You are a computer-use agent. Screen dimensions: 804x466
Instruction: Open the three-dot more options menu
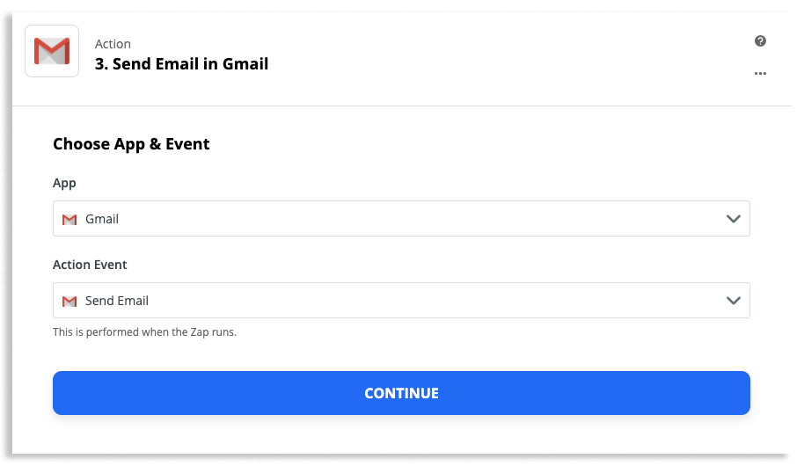point(760,73)
